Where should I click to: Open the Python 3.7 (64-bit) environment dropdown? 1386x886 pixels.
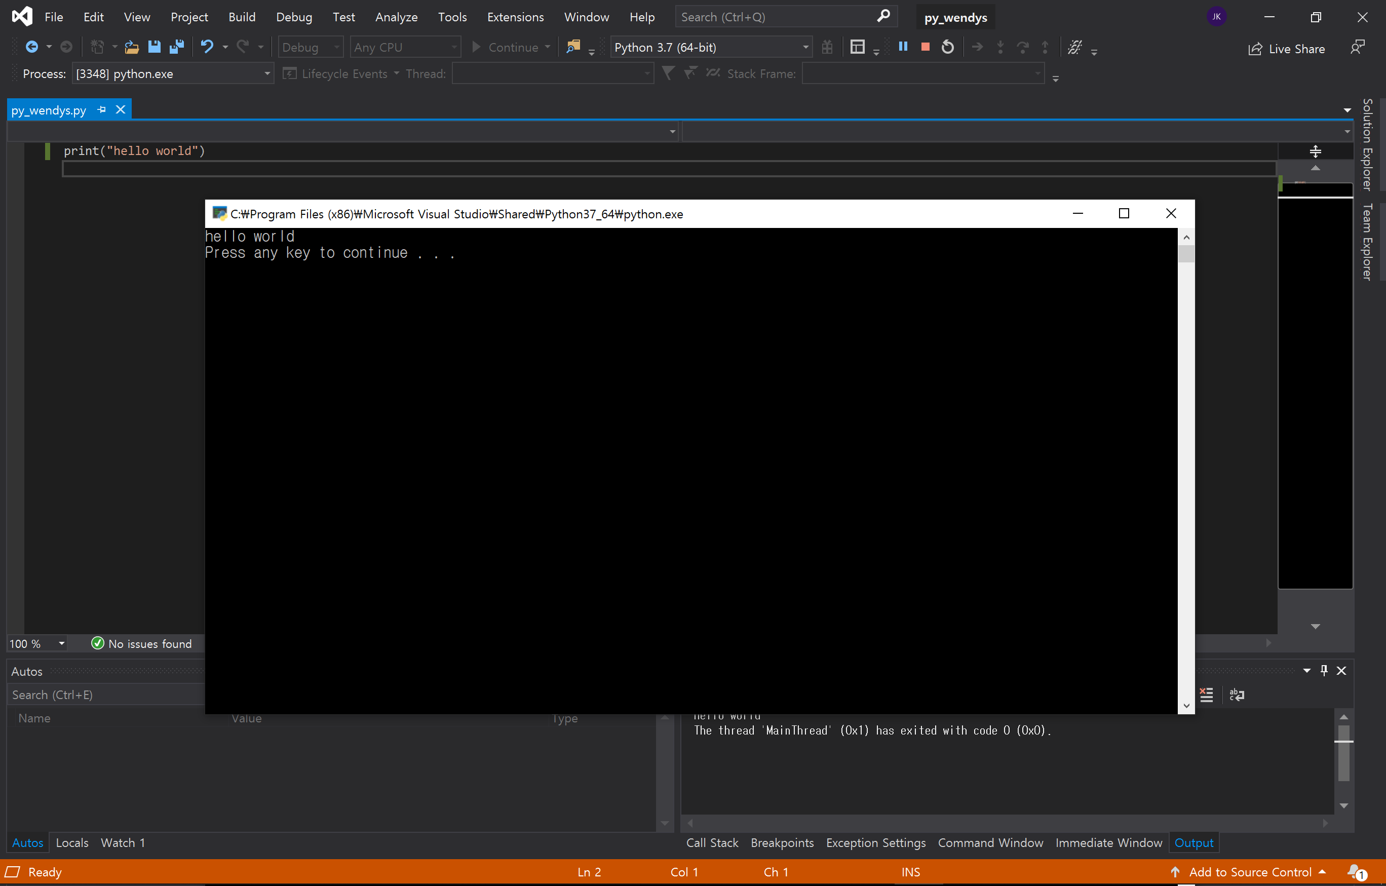tap(805, 47)
